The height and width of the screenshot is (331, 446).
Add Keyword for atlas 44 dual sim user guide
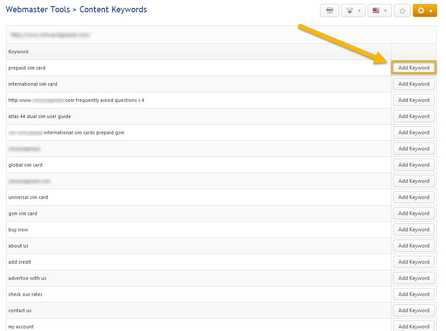pyautogui.click(x=414, y=116)
